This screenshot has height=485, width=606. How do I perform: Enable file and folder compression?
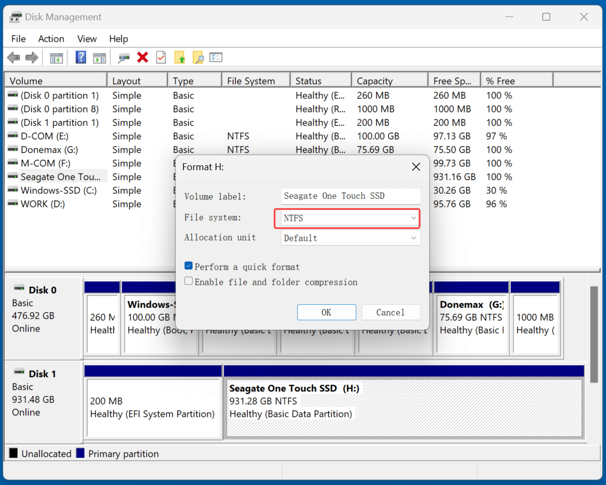(x=189, y=281)
